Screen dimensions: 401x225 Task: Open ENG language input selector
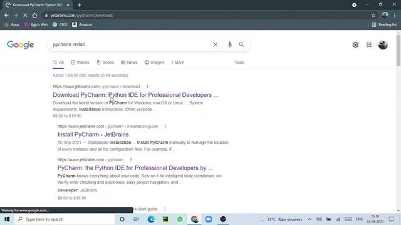[359, 219]
